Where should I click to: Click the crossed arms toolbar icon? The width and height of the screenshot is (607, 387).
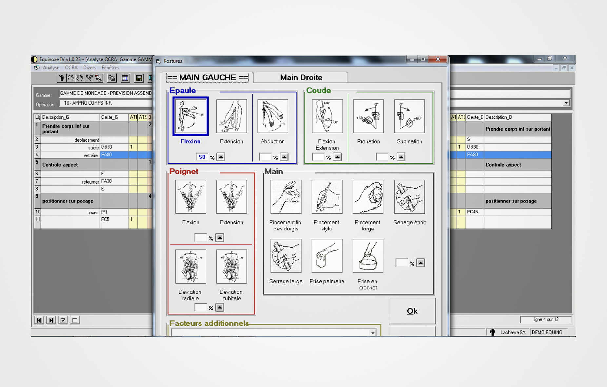(x=89, y=78)
